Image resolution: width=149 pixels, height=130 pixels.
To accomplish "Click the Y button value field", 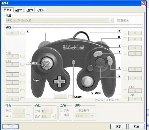I will coord(135,54).
